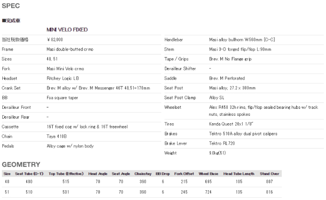
Task: Click the 'Chainstay' column header
Action: (x=143, y=174)
